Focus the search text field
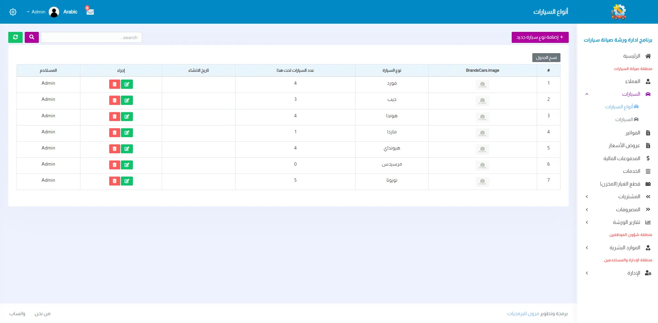This screenshot has width=658, height=323. click(x=91, y=37)
